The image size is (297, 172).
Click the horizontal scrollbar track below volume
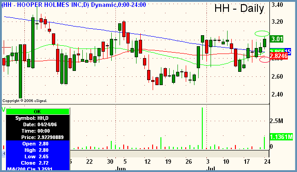[170, 154]
